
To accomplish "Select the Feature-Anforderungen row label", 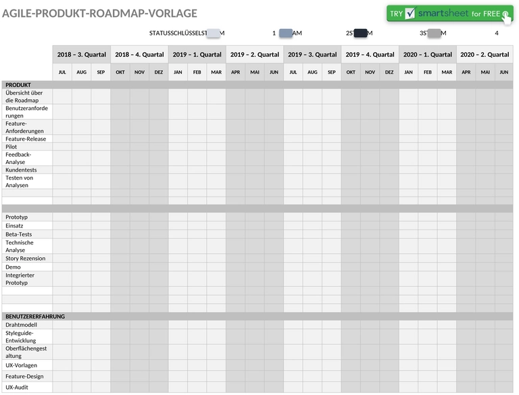I will click(x=27, y=128).
